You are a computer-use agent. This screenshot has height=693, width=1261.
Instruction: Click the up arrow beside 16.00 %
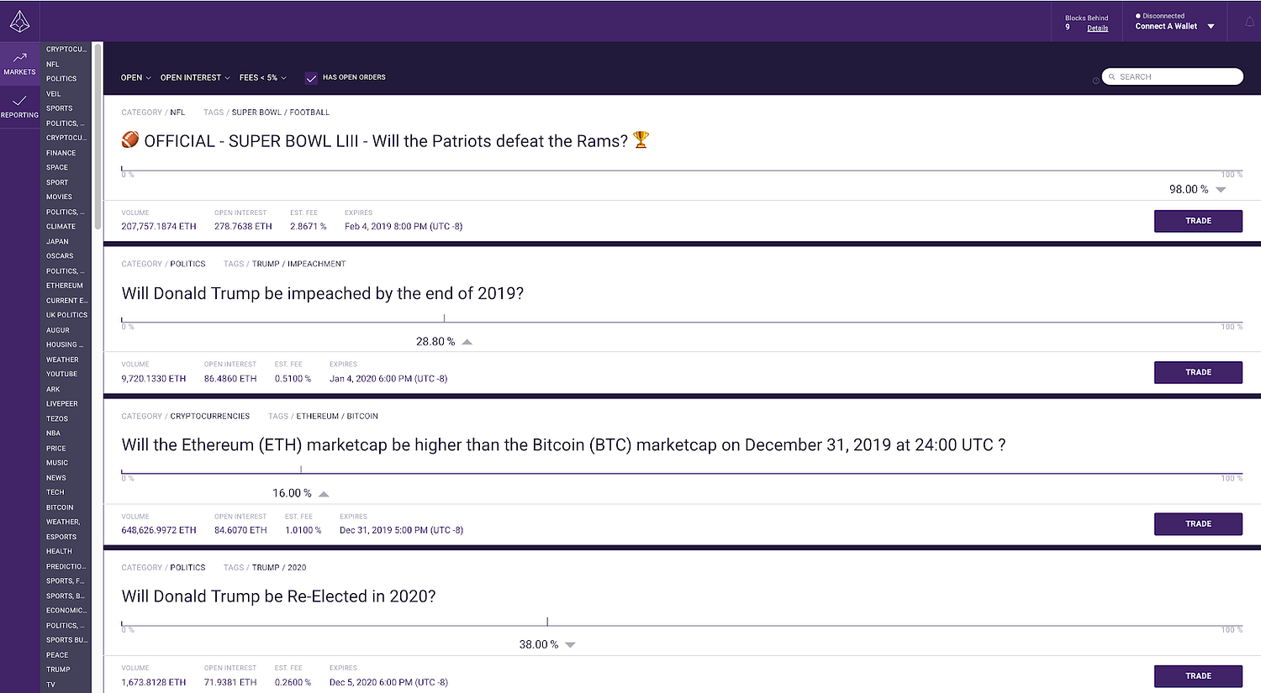324,494
